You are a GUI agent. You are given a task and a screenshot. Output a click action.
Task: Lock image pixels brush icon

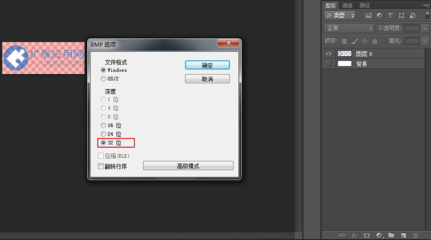[355, 41]
